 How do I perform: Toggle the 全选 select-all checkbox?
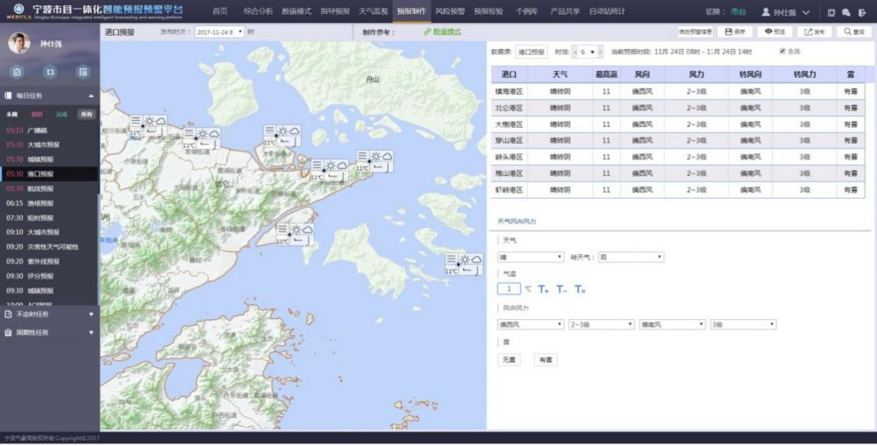[782, 52]
